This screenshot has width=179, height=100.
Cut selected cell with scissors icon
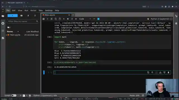[x=51, y=19]
